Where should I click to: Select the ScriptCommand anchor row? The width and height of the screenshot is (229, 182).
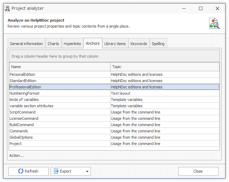pyautogui.click(x=114, y=112)
